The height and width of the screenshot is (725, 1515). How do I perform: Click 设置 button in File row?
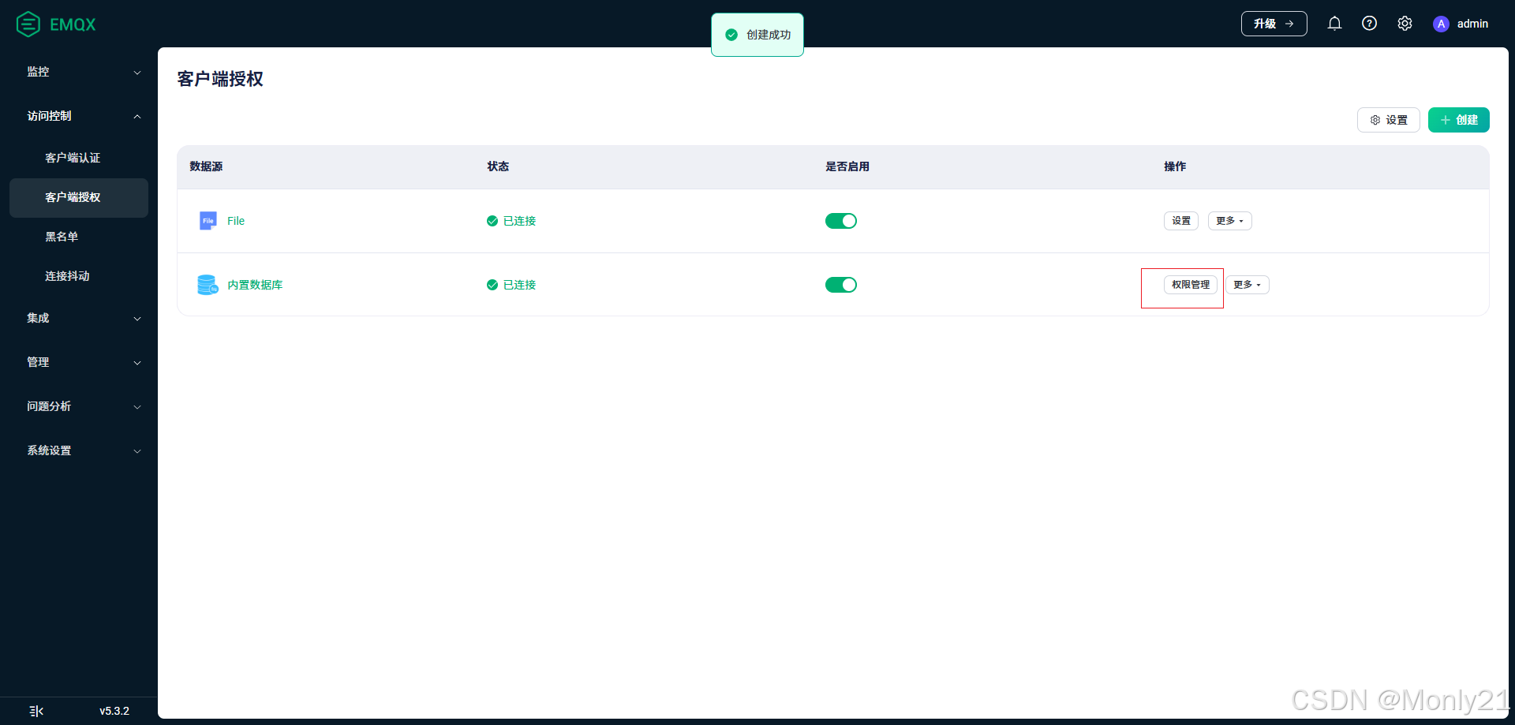point(1180,221)
